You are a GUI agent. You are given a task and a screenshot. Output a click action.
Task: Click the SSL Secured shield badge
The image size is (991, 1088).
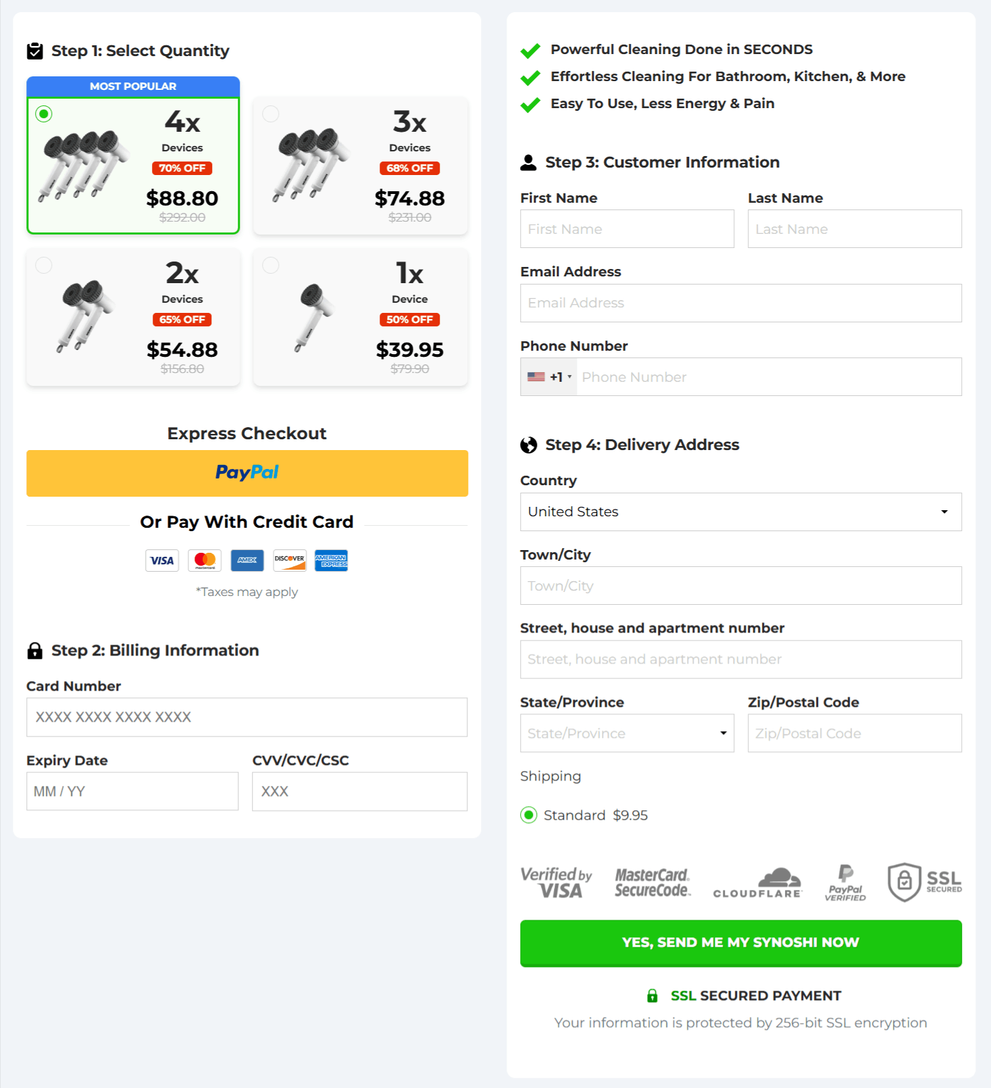pos(925,882)
